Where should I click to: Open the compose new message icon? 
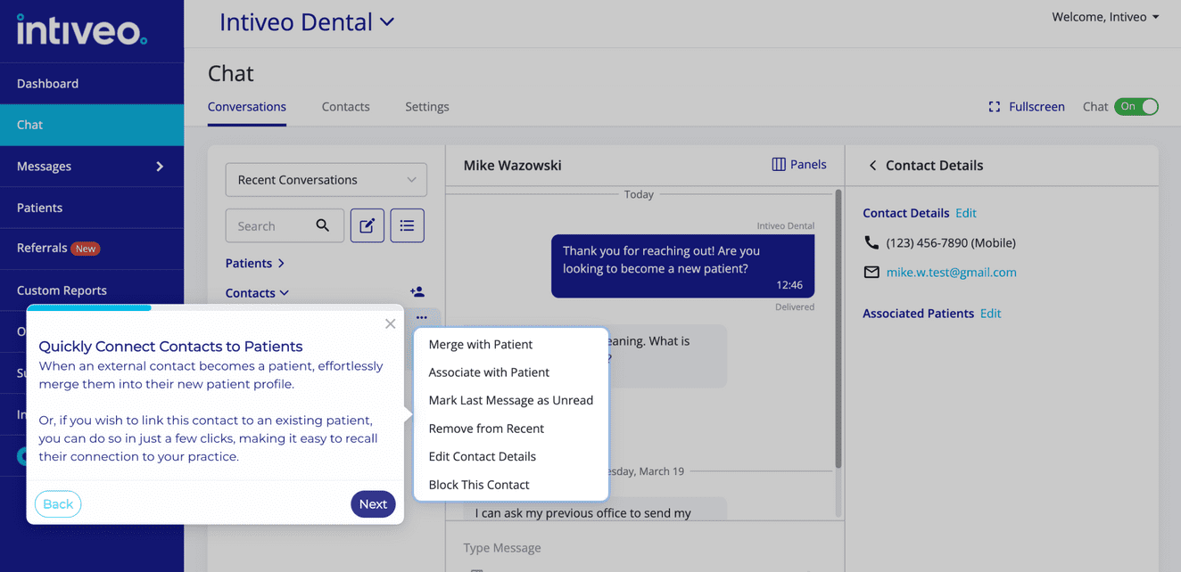[368, 226]
